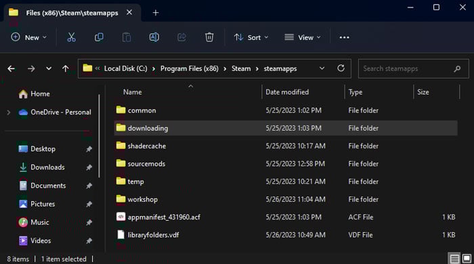Click the Rename icon in toolbar
This screenshot has height=264, width=474.
tap(154, 37)
